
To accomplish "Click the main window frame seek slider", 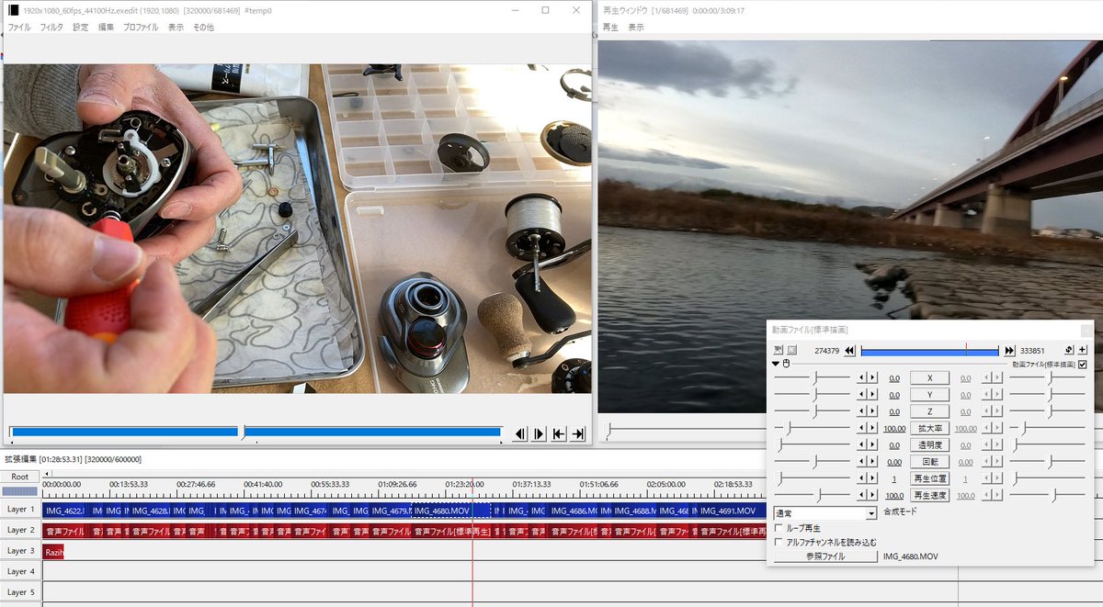I will [x=255, y=432].
